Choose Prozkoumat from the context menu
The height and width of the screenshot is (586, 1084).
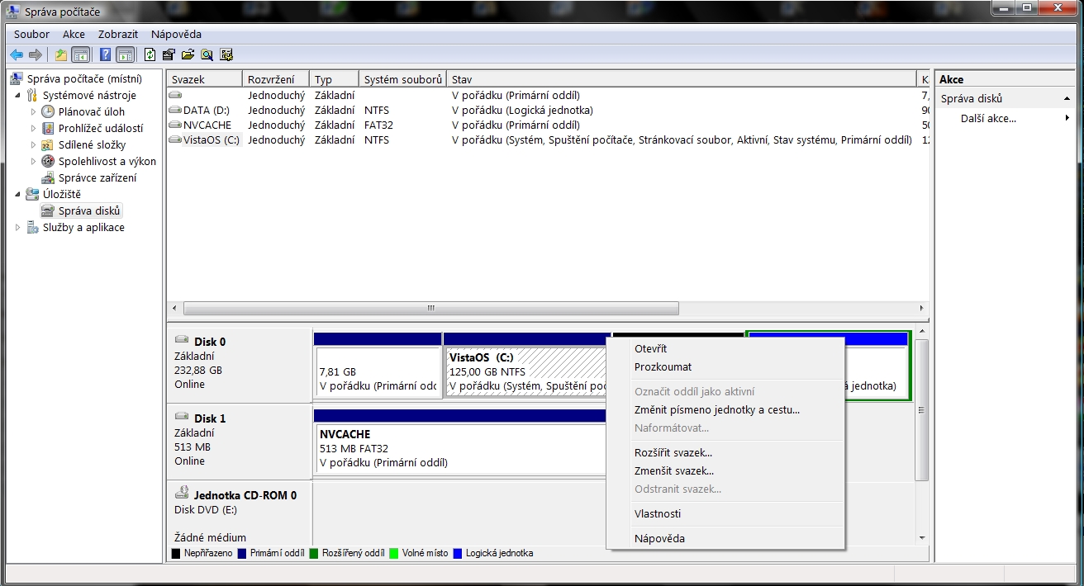(x=725, y=366)
